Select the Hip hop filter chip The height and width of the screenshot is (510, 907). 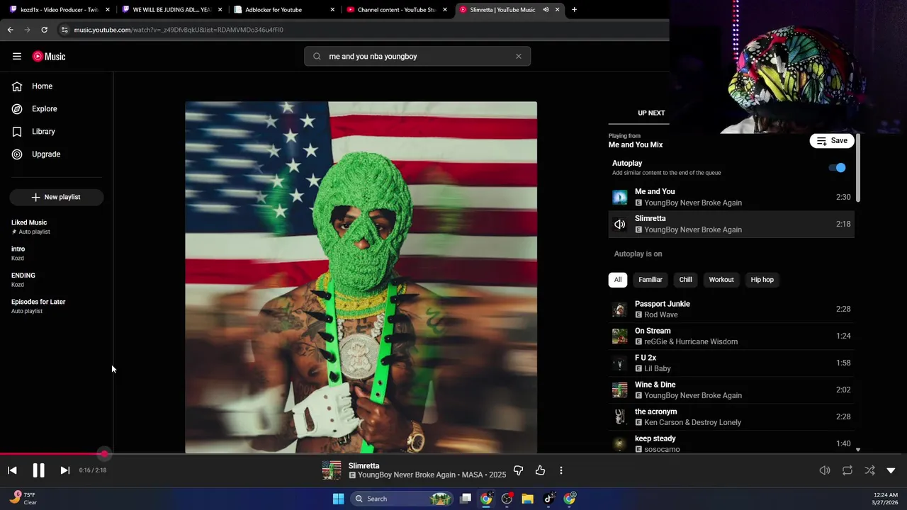(x=762, y=280)
